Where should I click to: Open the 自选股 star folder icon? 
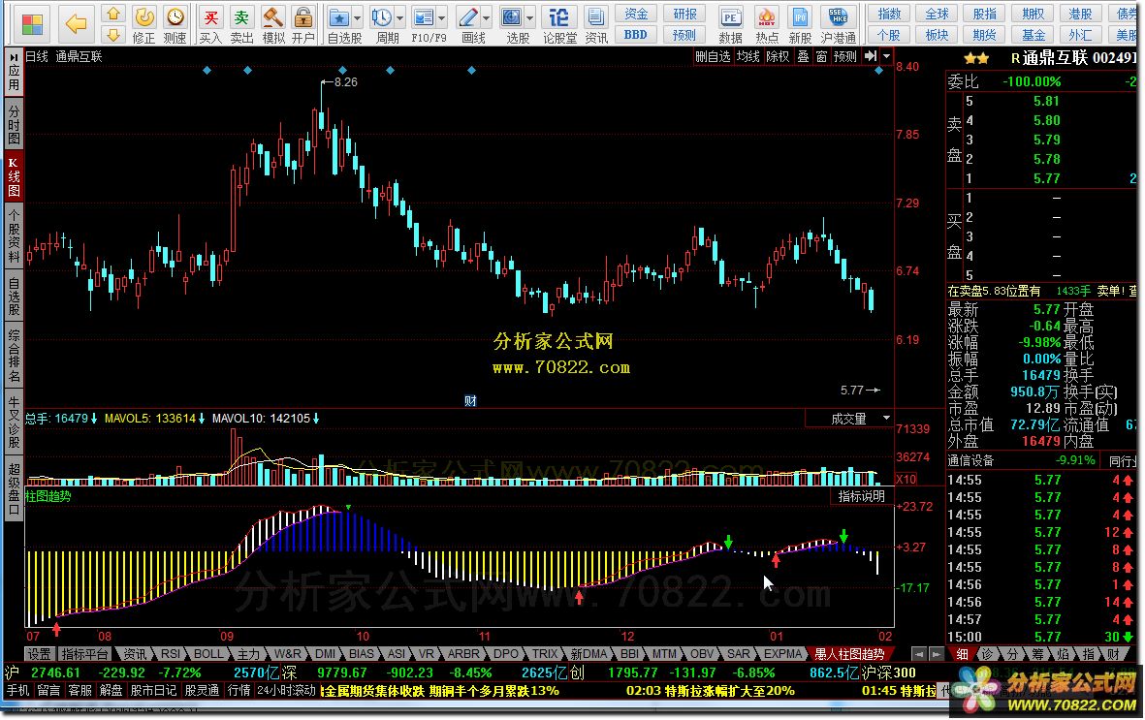click(x=338, y=17)
